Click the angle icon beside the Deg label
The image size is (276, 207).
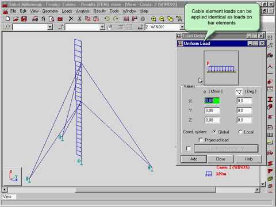(x=239, y=92)
